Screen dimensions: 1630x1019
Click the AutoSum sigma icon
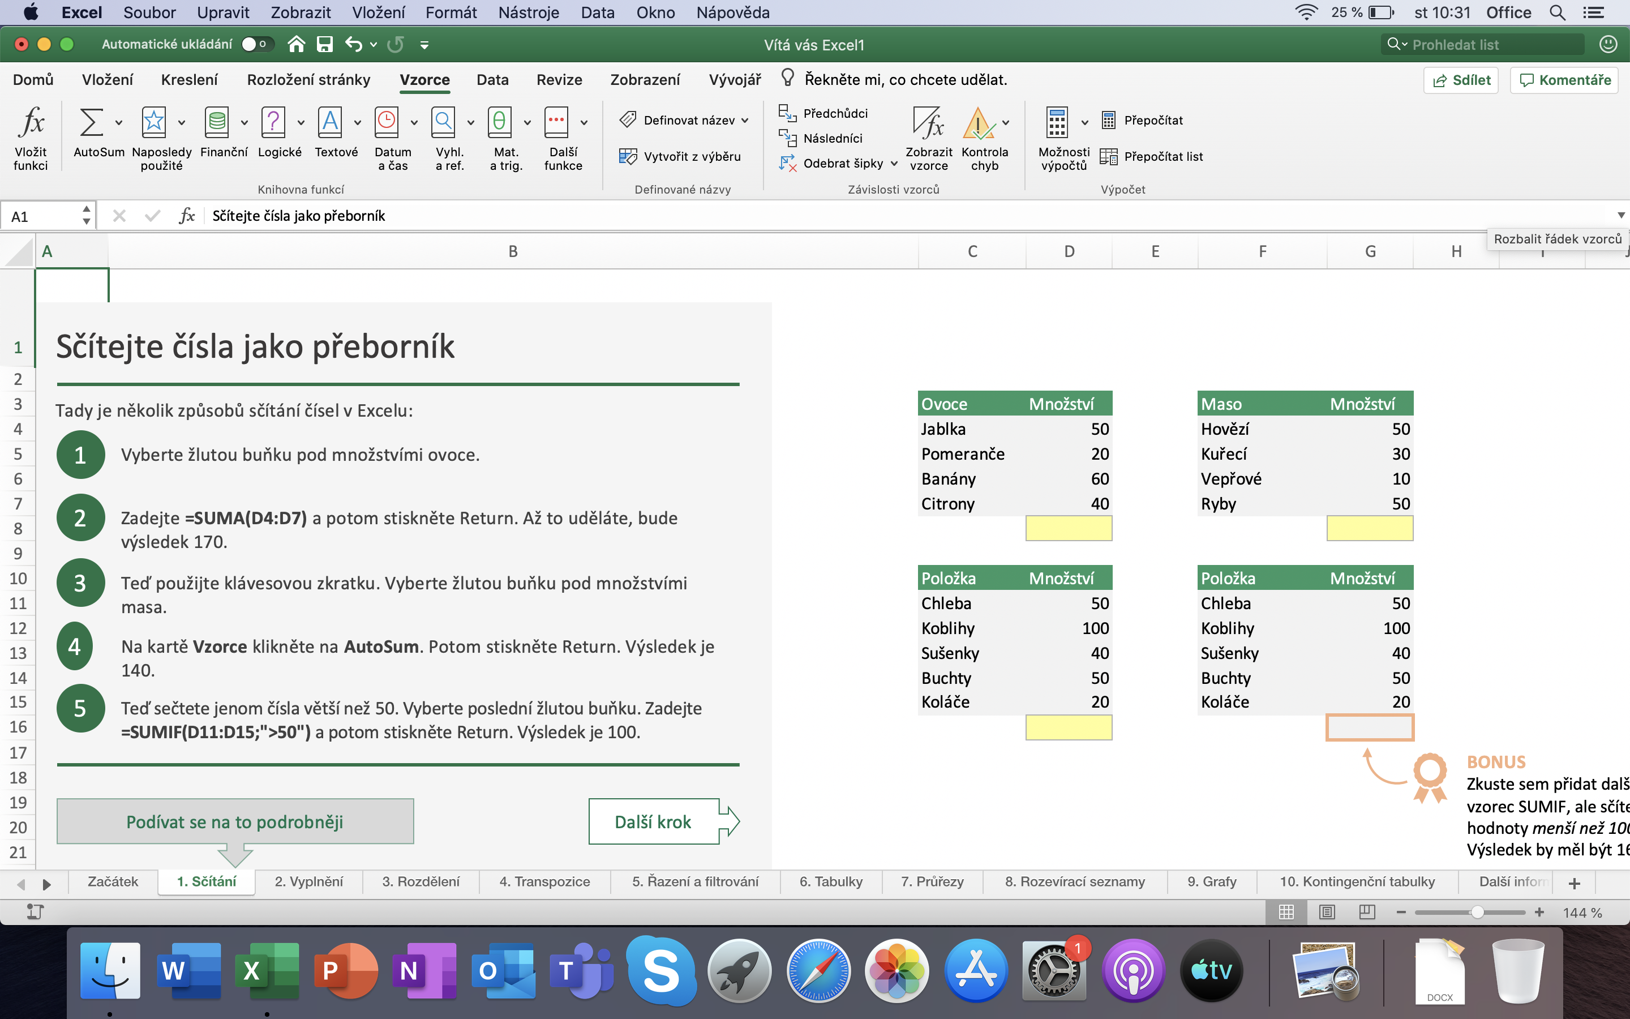pos(92,123)
